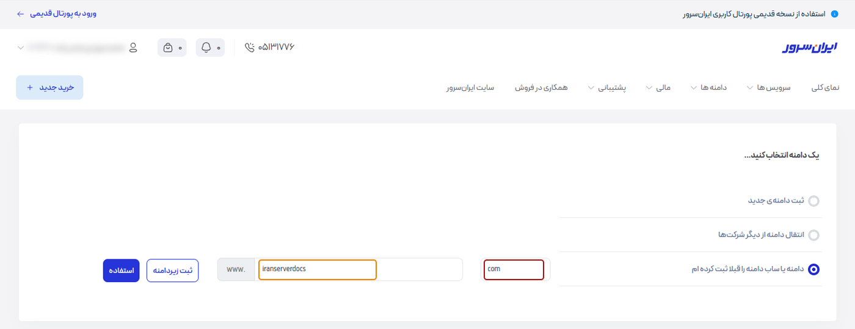This screenshot has width=855, height=329.
Task: Open the notifications bell icon
Action: 206,48
